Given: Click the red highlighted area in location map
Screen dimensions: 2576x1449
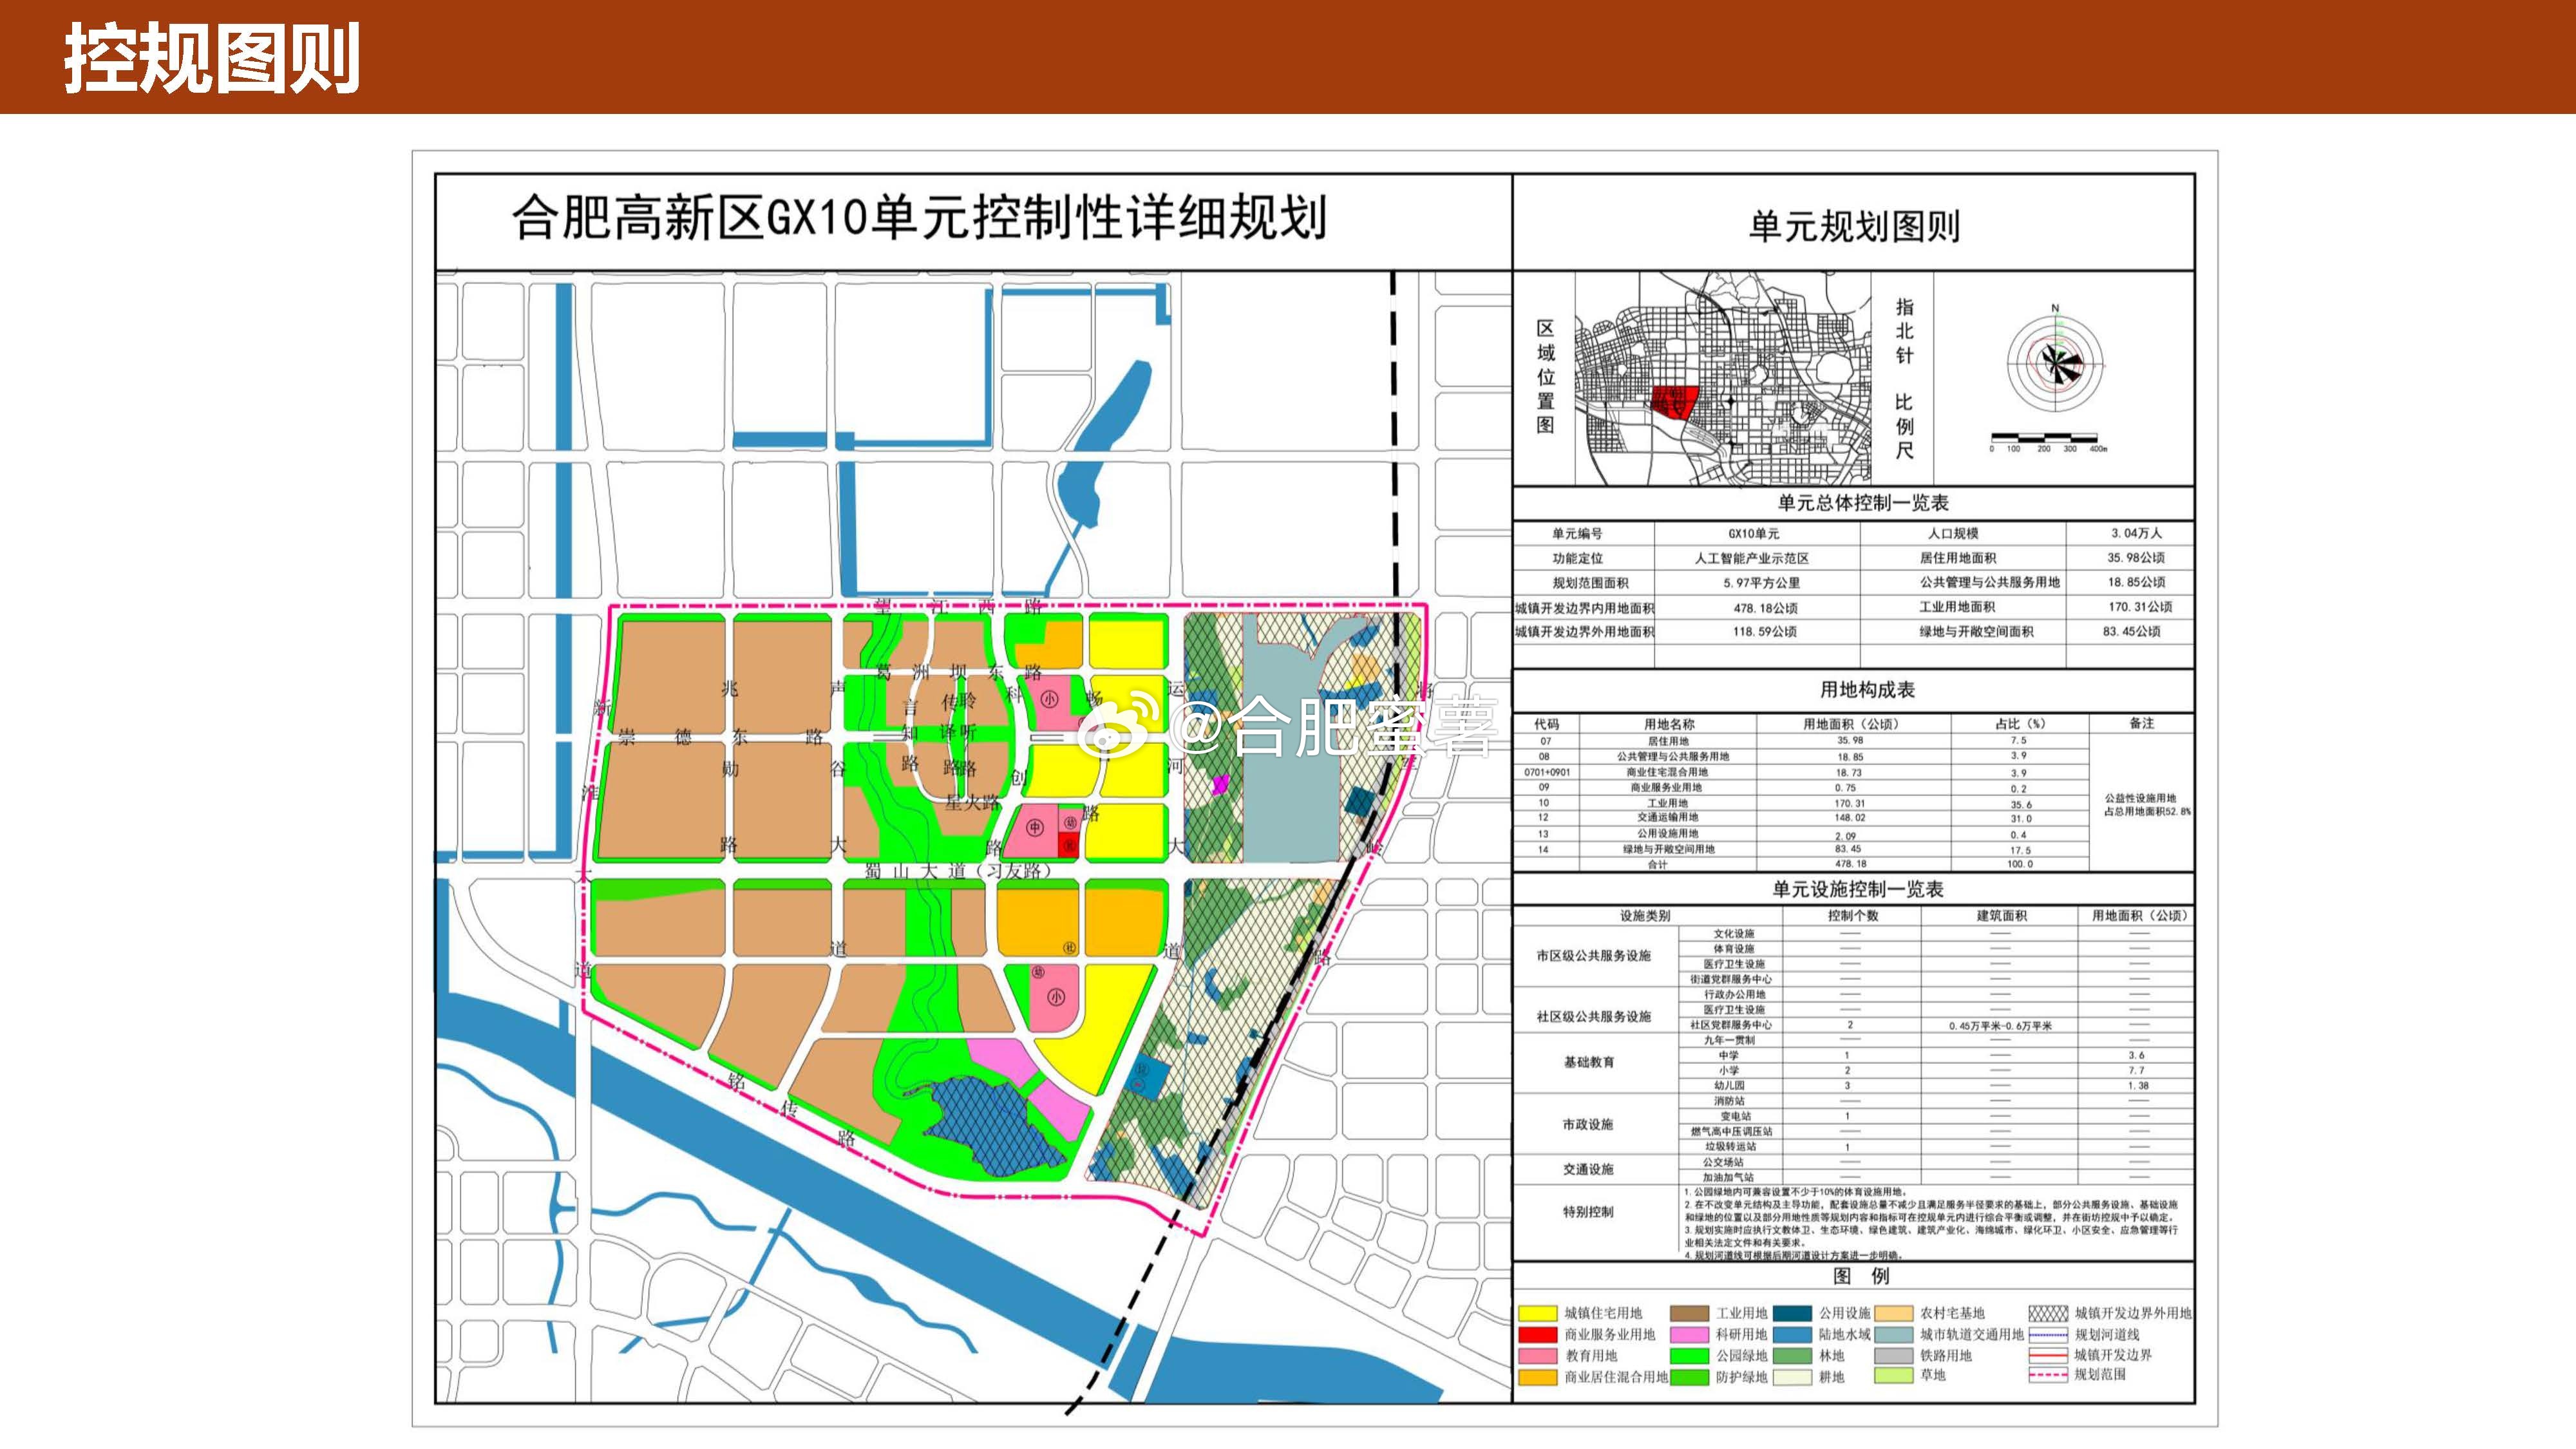Looking at the screenshot, I should coord(1673,402).
